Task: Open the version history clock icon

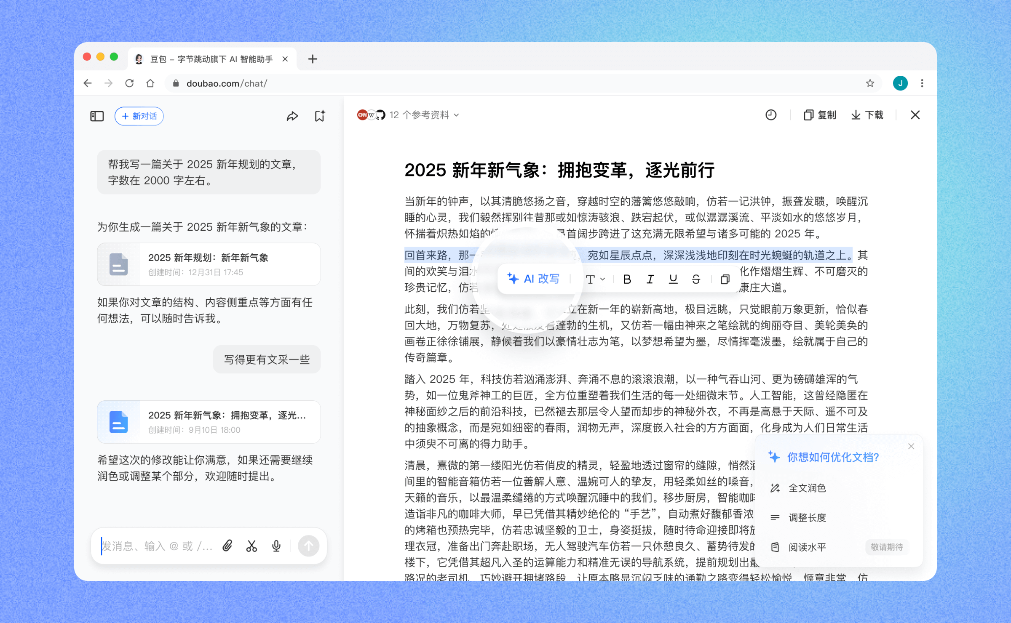Action: 770,115
